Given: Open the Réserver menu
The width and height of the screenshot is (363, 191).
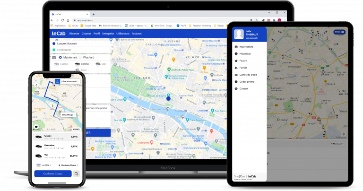Looking at the screenshot, I should click(x=74, y=34).
